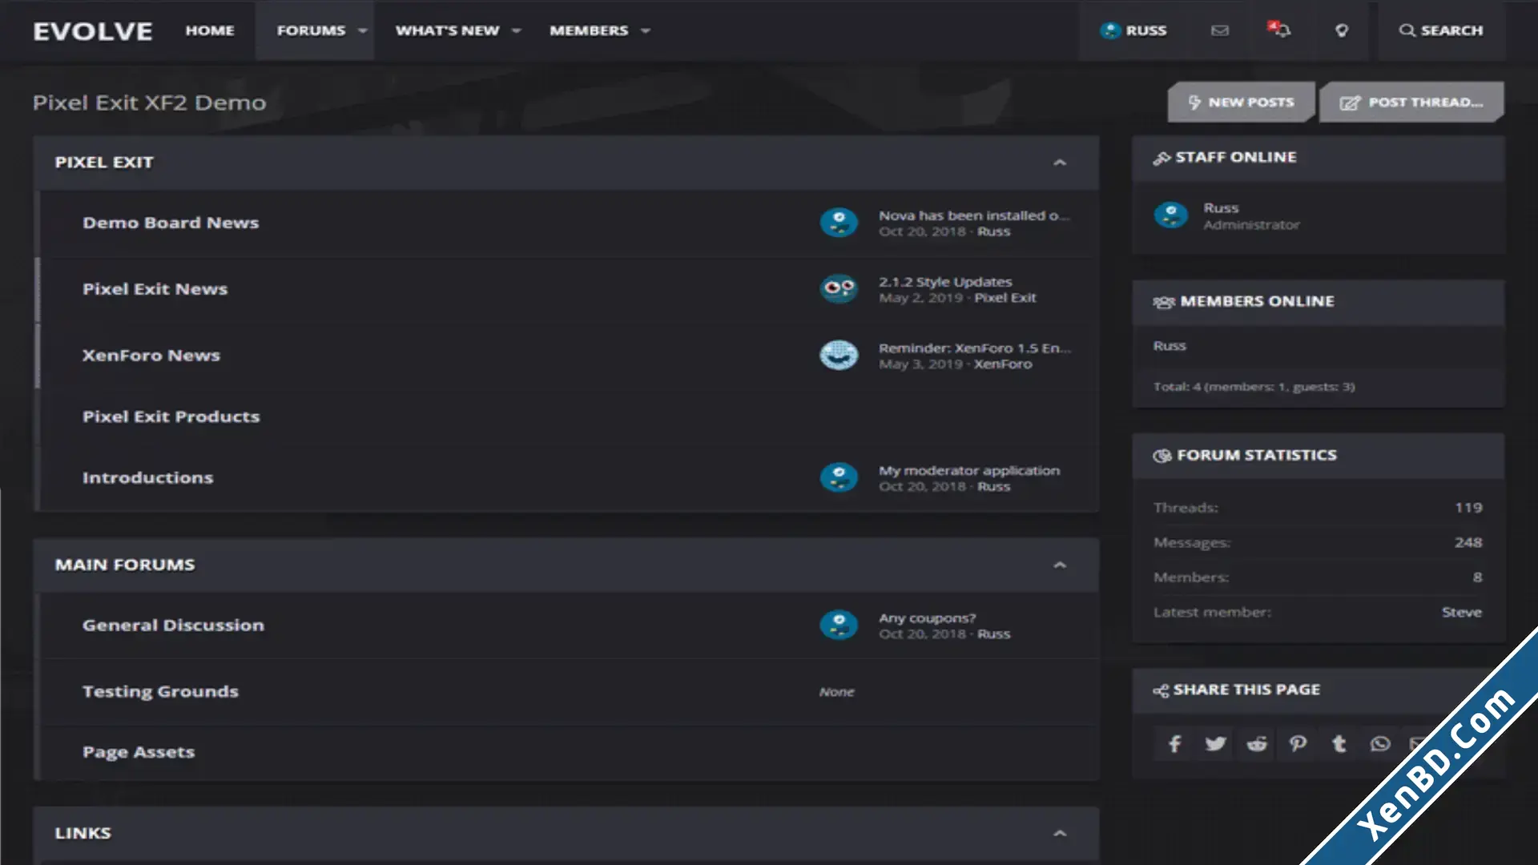The height and width of the screenshot is (865, 1538).
Task: Share page on Tumblr
Action: [1339, 744]
